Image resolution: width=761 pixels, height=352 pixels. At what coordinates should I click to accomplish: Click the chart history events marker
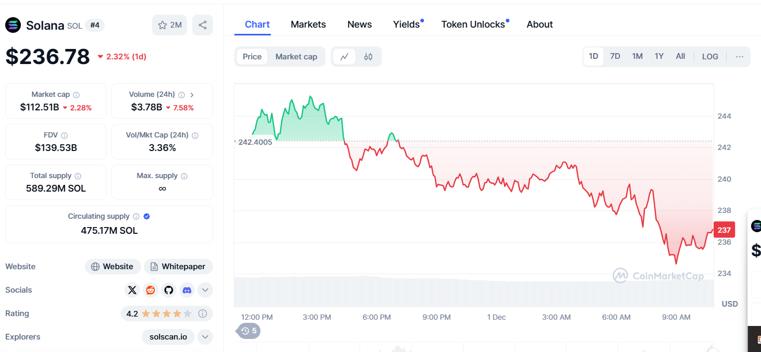point(249,331)
